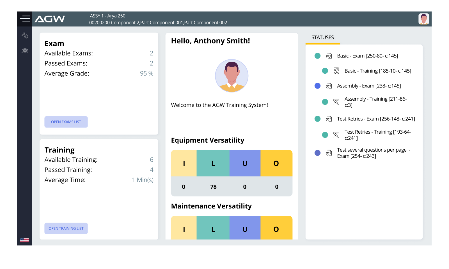Switch to the STATUSES tab
Image resolution: width=449 pixels, height=269 pixels.
click(323, 38)
